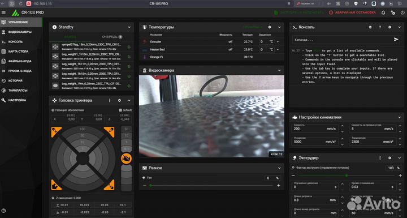Open the Таймлапсы sidebar page

21,91
